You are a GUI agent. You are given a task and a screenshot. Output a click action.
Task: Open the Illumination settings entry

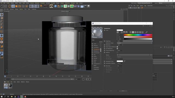click(x=96, y=67)
